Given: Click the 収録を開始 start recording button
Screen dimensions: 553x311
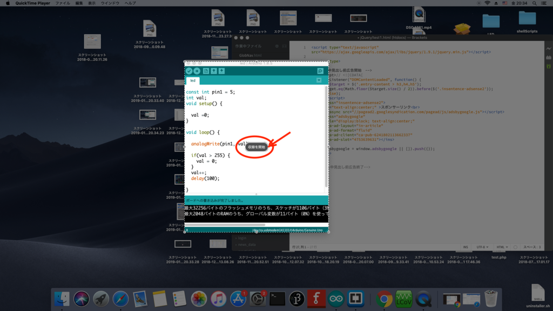Looking at the screenshot, I should [x=257, y=147].
